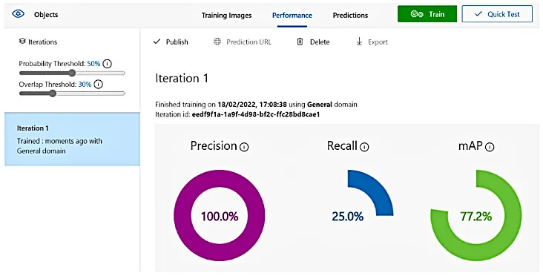Click the 50% probability threshold value

pyautogui.click(x=93, y=64)
